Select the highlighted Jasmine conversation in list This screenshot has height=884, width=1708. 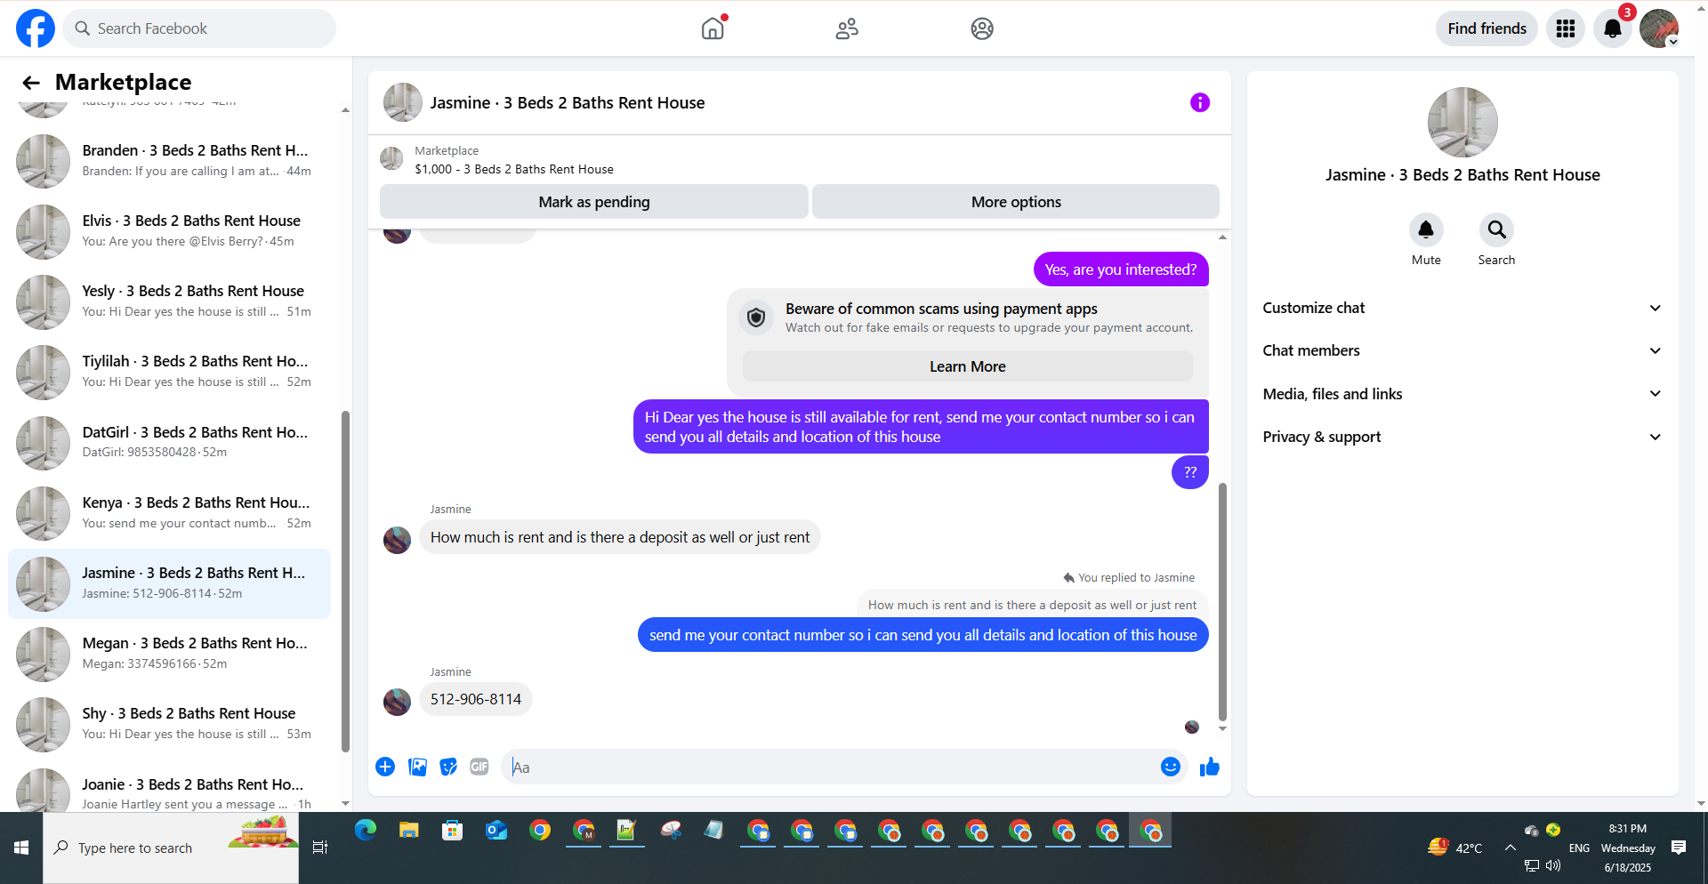coord(169,583)
